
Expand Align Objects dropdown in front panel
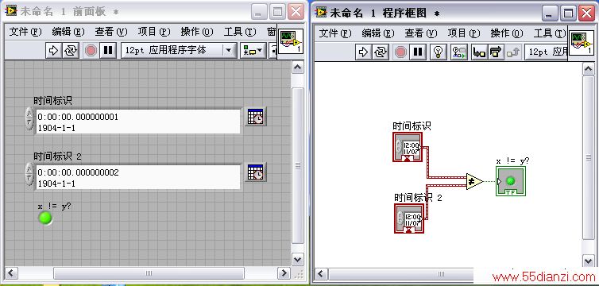pos(253,50)
